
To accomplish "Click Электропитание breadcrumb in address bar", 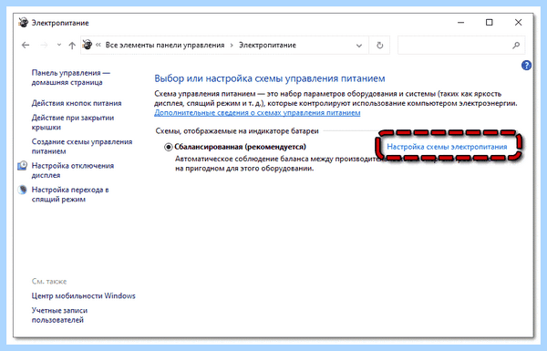I will click(267, 45).
